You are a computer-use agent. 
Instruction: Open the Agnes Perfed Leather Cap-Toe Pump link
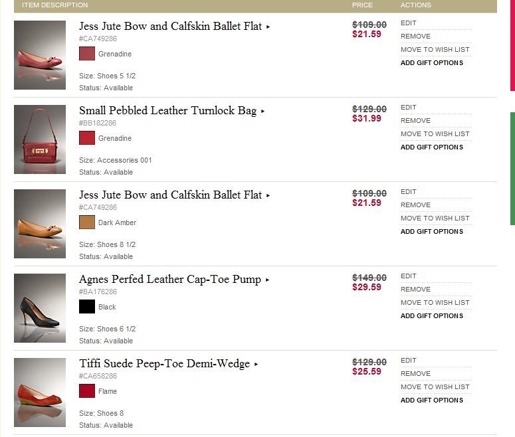click(169, 280)
